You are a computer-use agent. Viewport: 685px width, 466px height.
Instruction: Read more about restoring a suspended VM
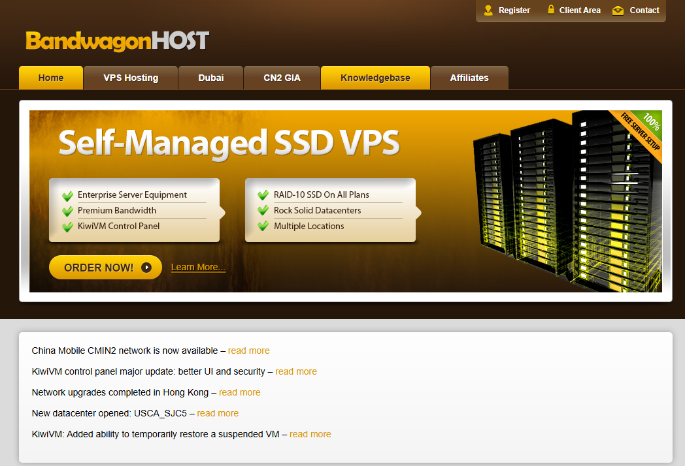(x=310, y=435)
